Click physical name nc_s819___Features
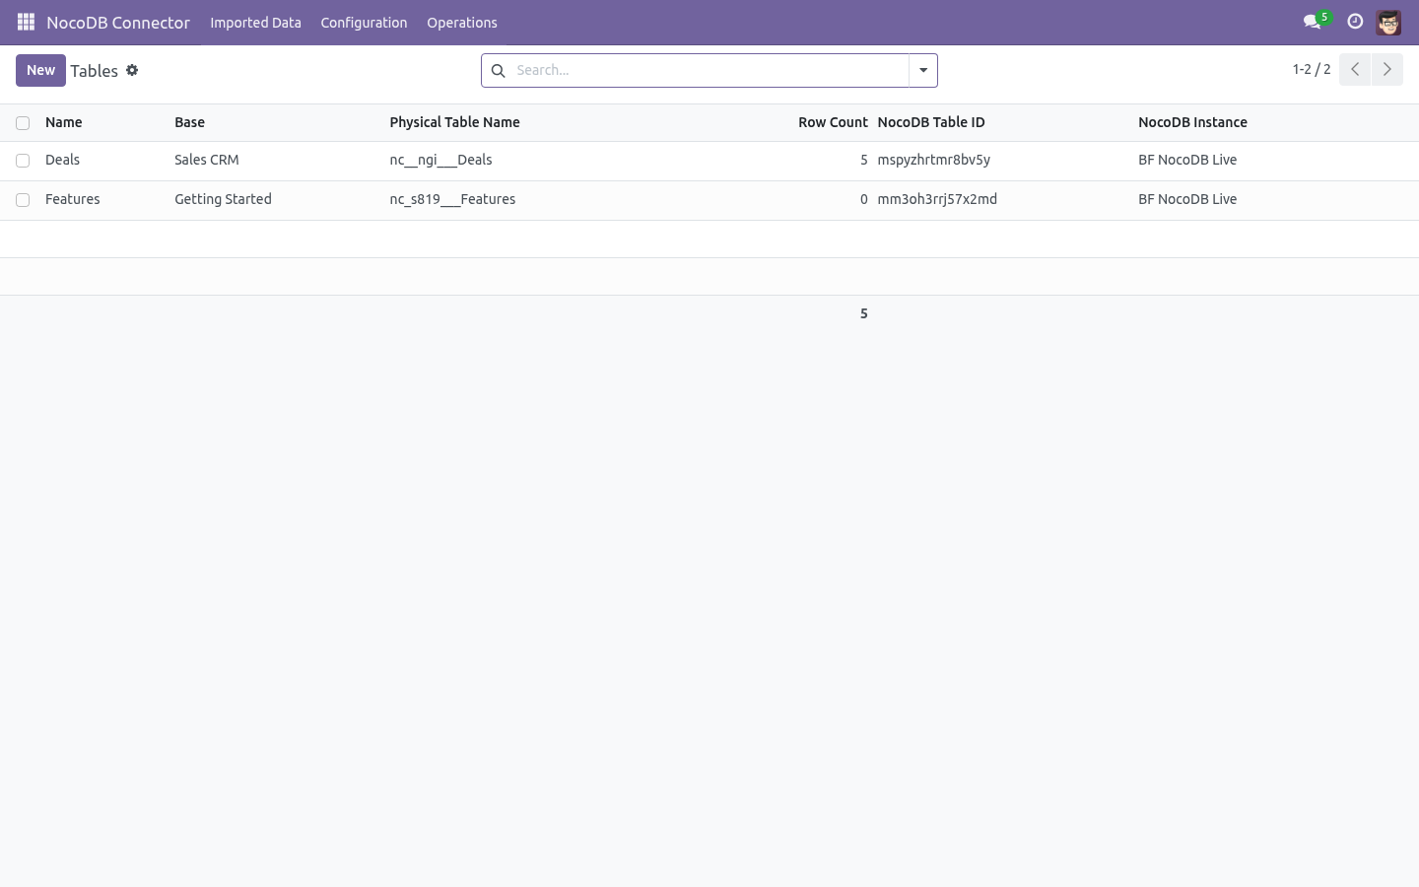This screenshot has height=887, width=1419. [452, 199]
